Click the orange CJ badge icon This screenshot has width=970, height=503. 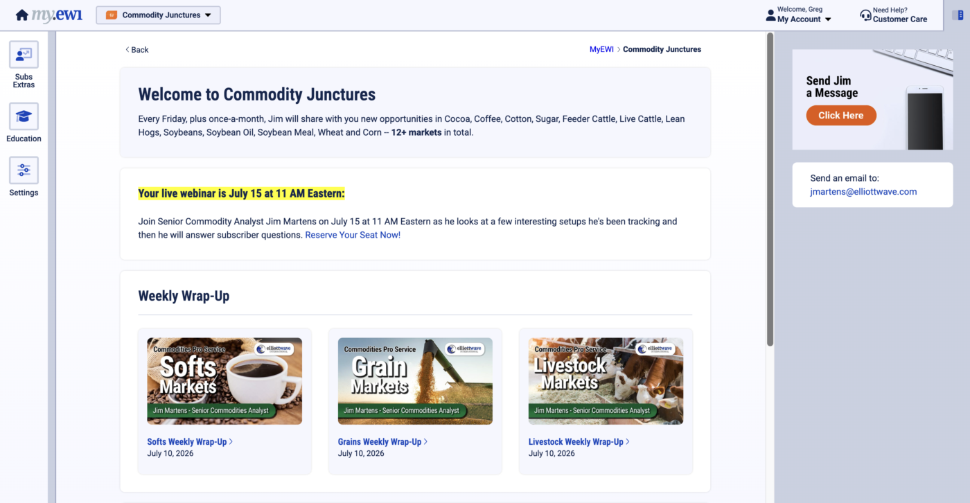[112, 15]
